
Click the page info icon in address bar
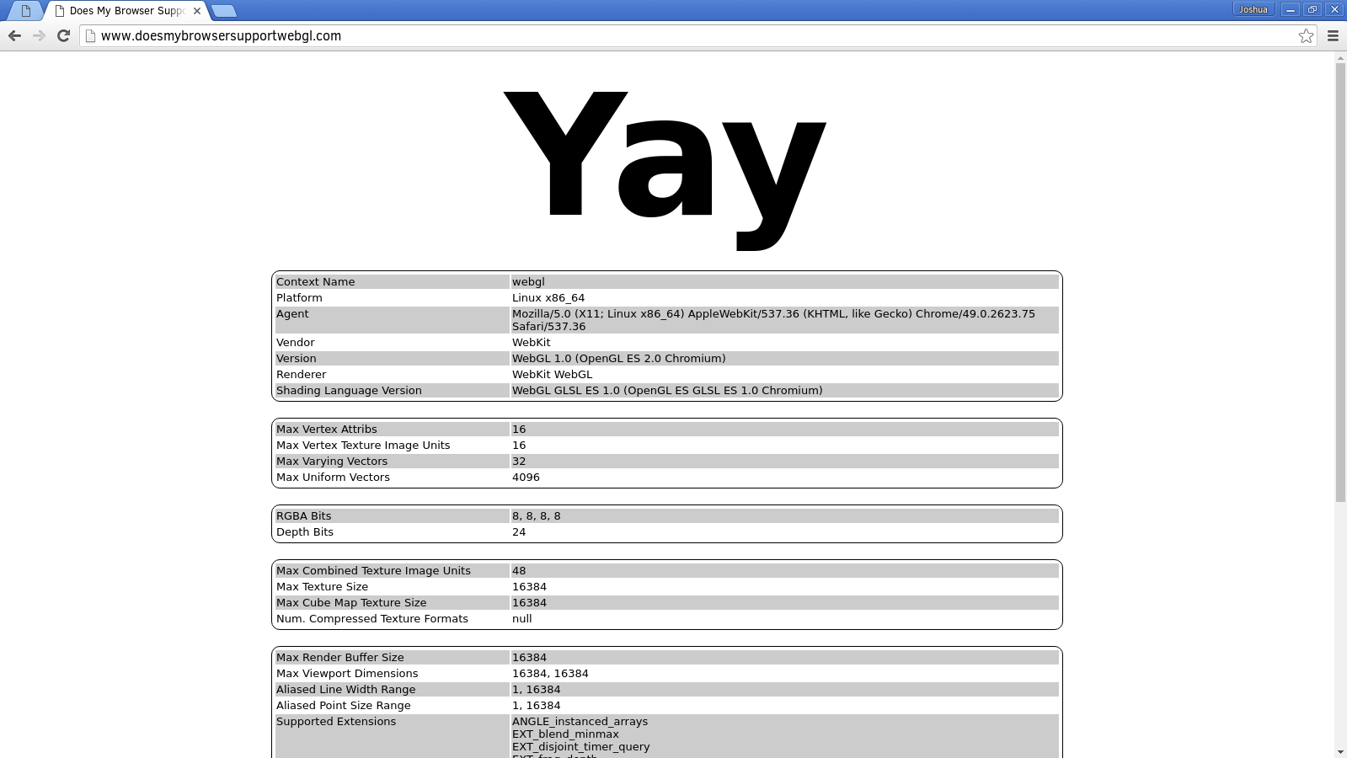click(90, 35)
